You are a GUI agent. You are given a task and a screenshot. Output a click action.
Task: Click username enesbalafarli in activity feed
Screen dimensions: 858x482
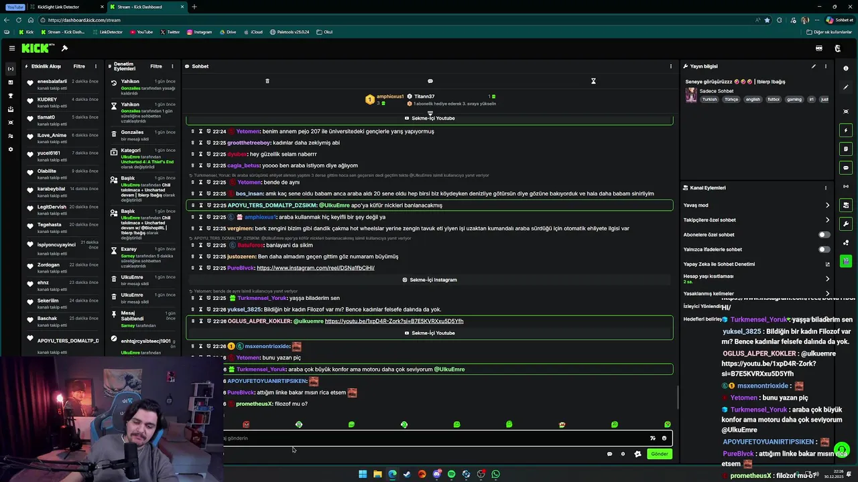coord(52,82)
